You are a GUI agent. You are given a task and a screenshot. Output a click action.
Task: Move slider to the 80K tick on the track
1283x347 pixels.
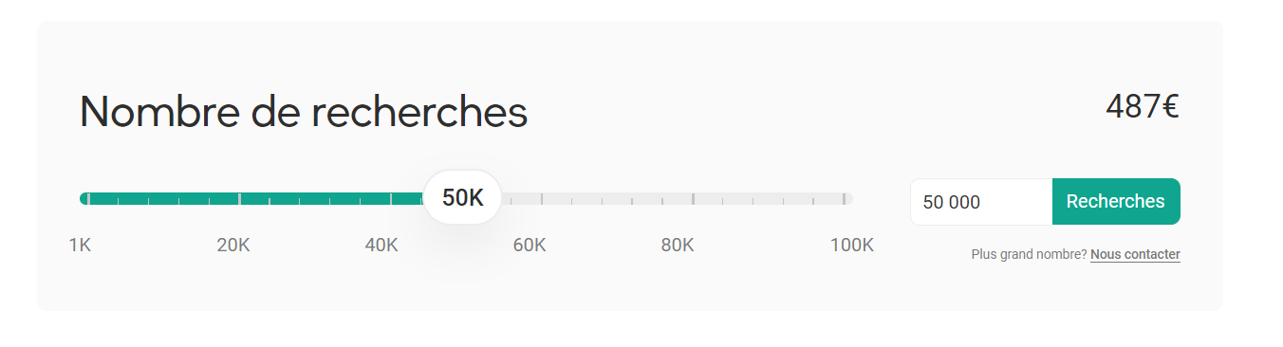pos(693,199)
